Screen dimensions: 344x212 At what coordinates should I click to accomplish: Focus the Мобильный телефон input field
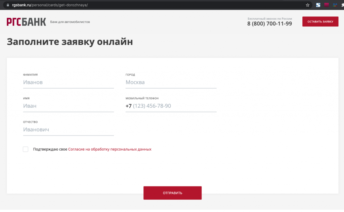point(171,106)
